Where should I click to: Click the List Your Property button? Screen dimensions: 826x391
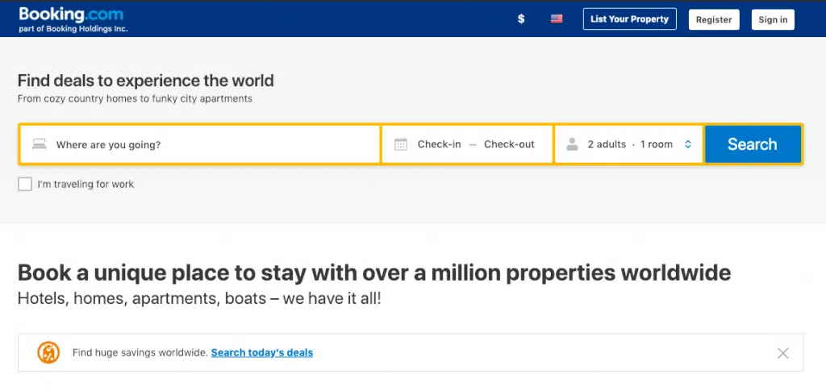[x=629, y=19]
